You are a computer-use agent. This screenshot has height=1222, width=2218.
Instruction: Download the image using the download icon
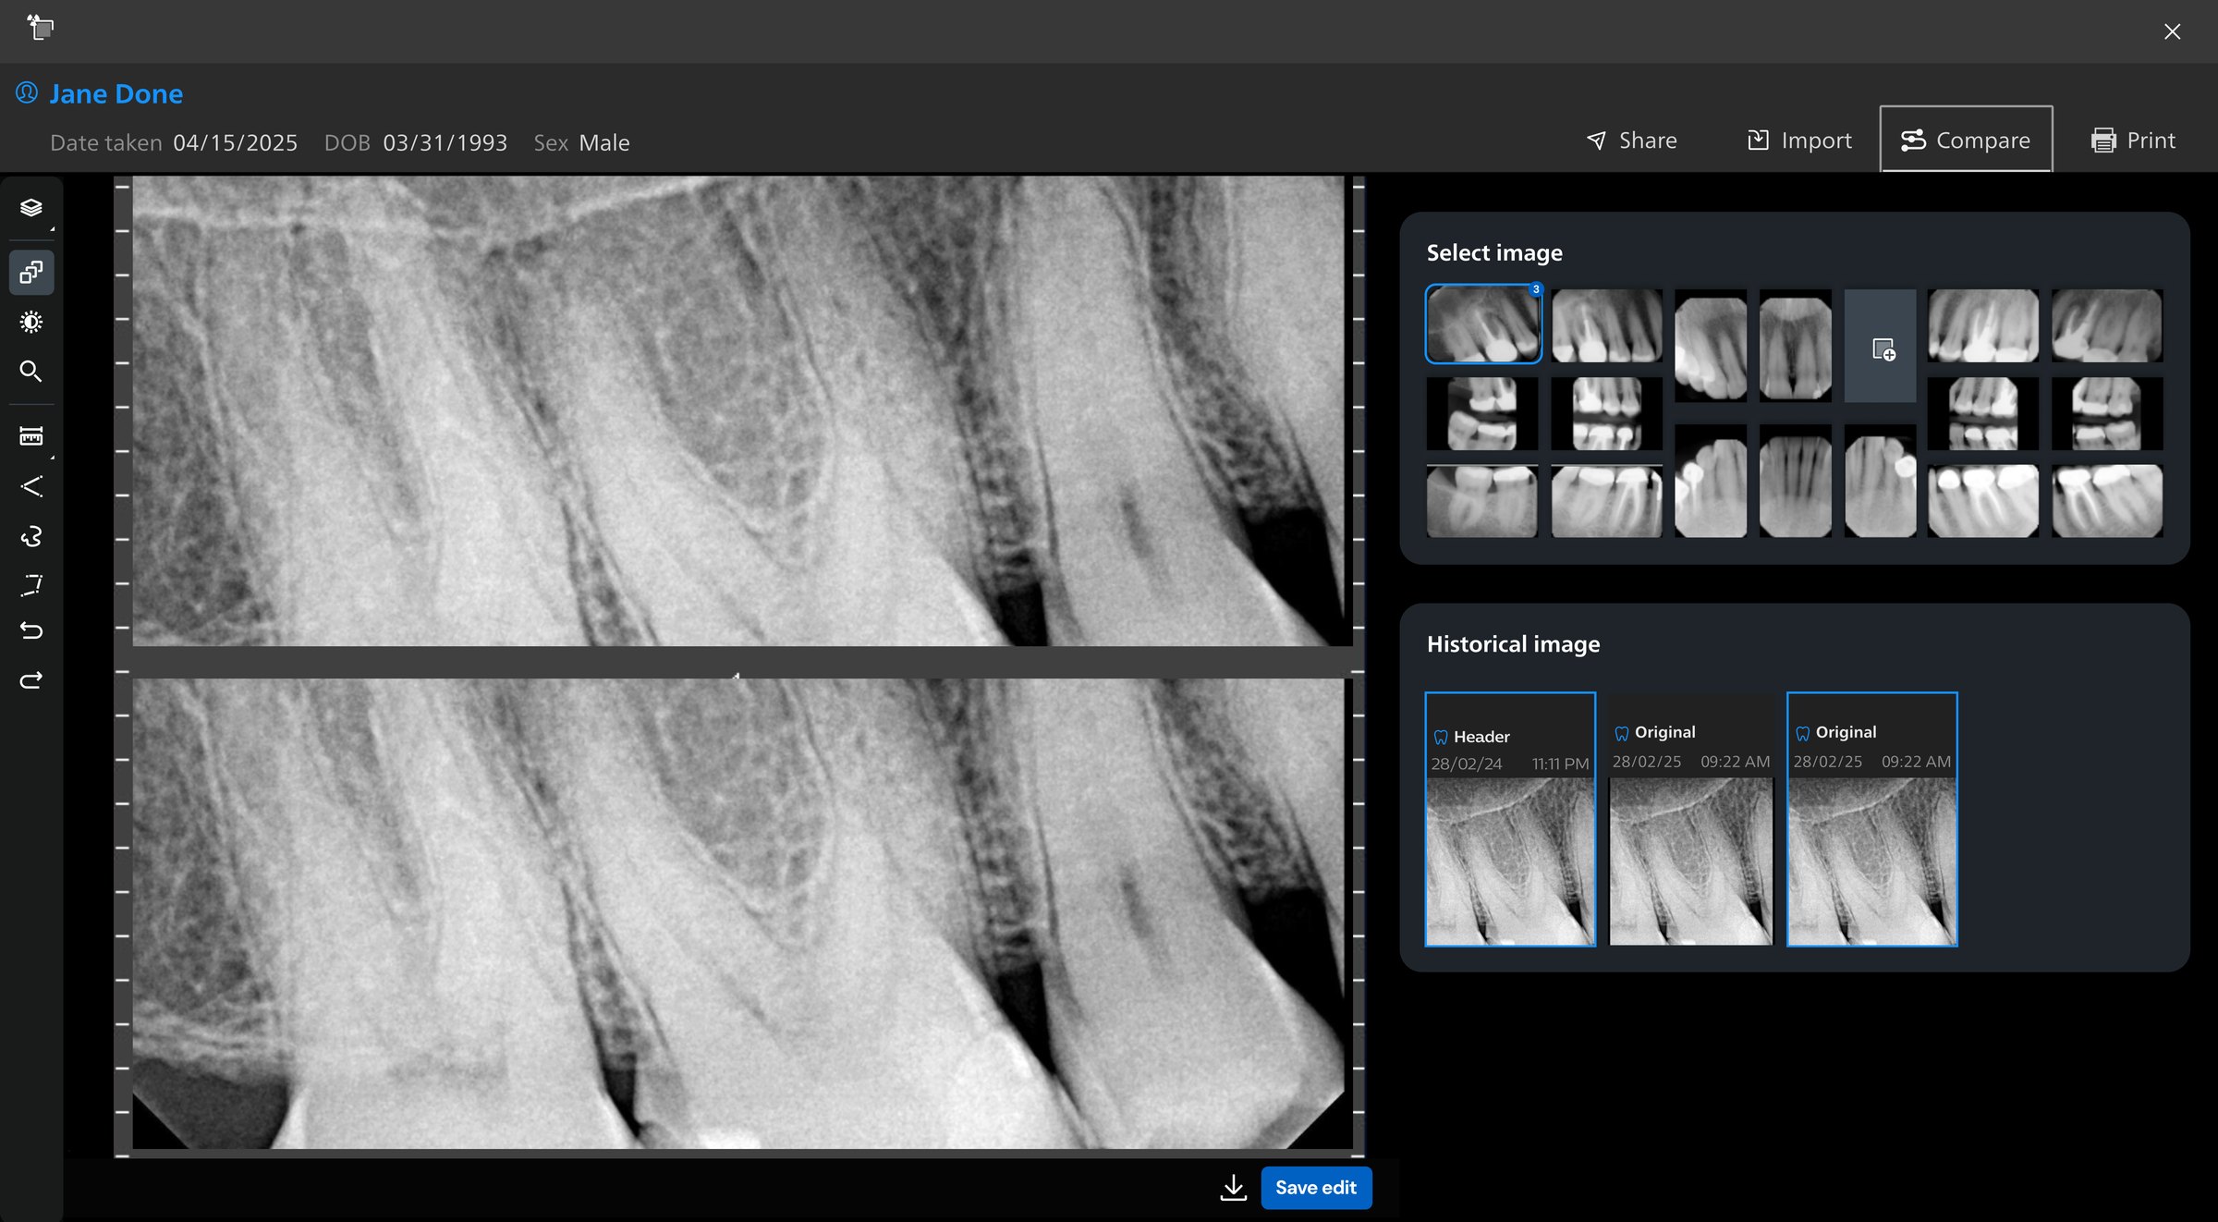tap(1233, 1188)
